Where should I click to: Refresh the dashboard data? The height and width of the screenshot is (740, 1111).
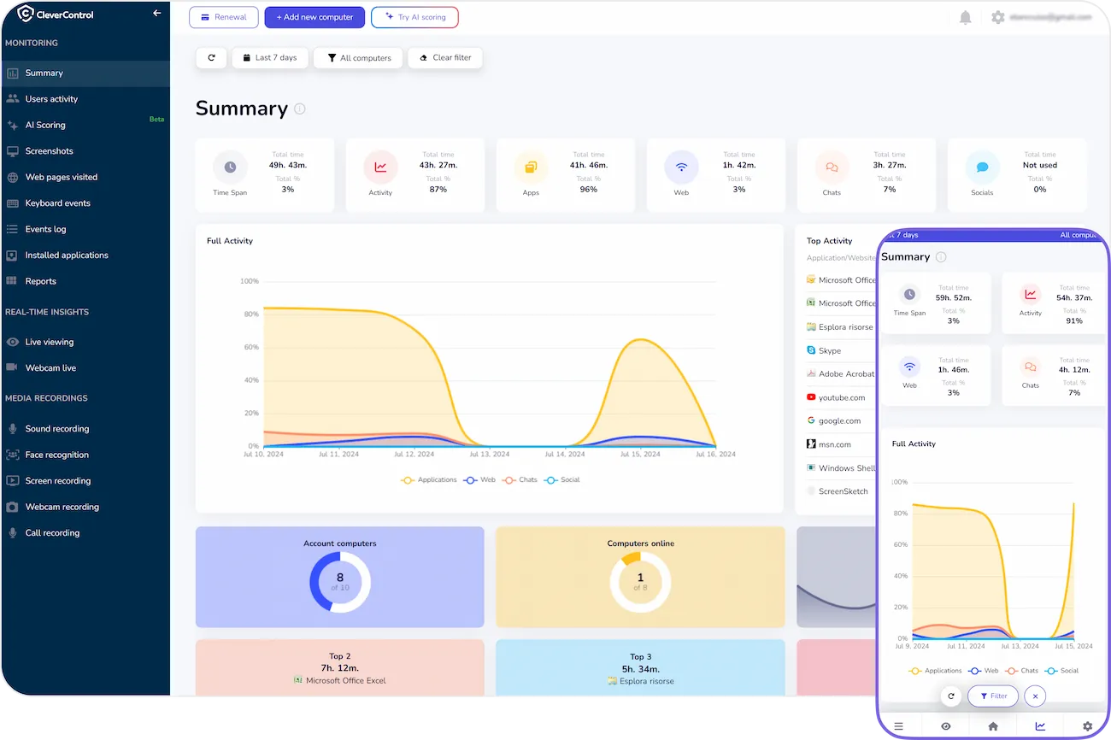(x=211, y=57)
